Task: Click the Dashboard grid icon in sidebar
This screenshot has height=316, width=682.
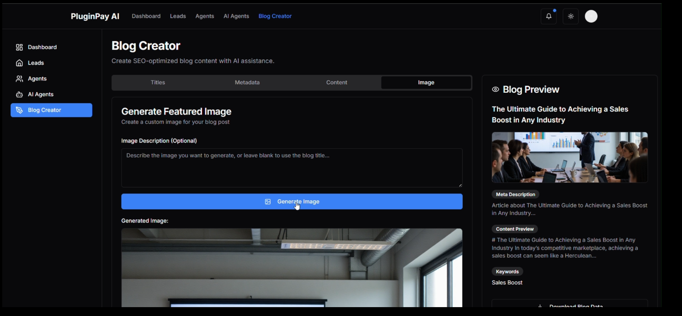Action: click(19, 47)
